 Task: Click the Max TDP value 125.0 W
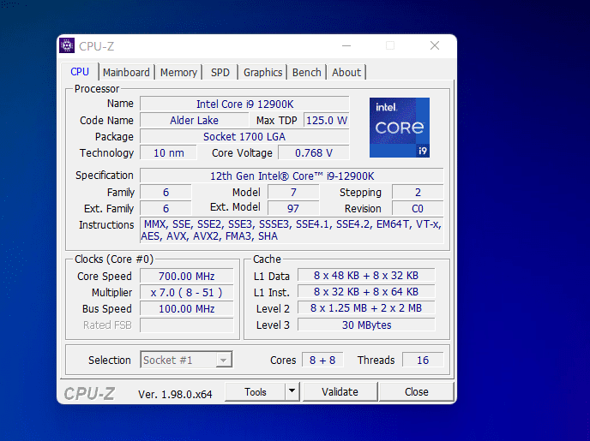(326, 120)
